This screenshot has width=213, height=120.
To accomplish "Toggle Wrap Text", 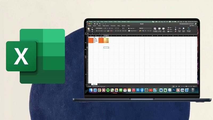I will 132,28.
